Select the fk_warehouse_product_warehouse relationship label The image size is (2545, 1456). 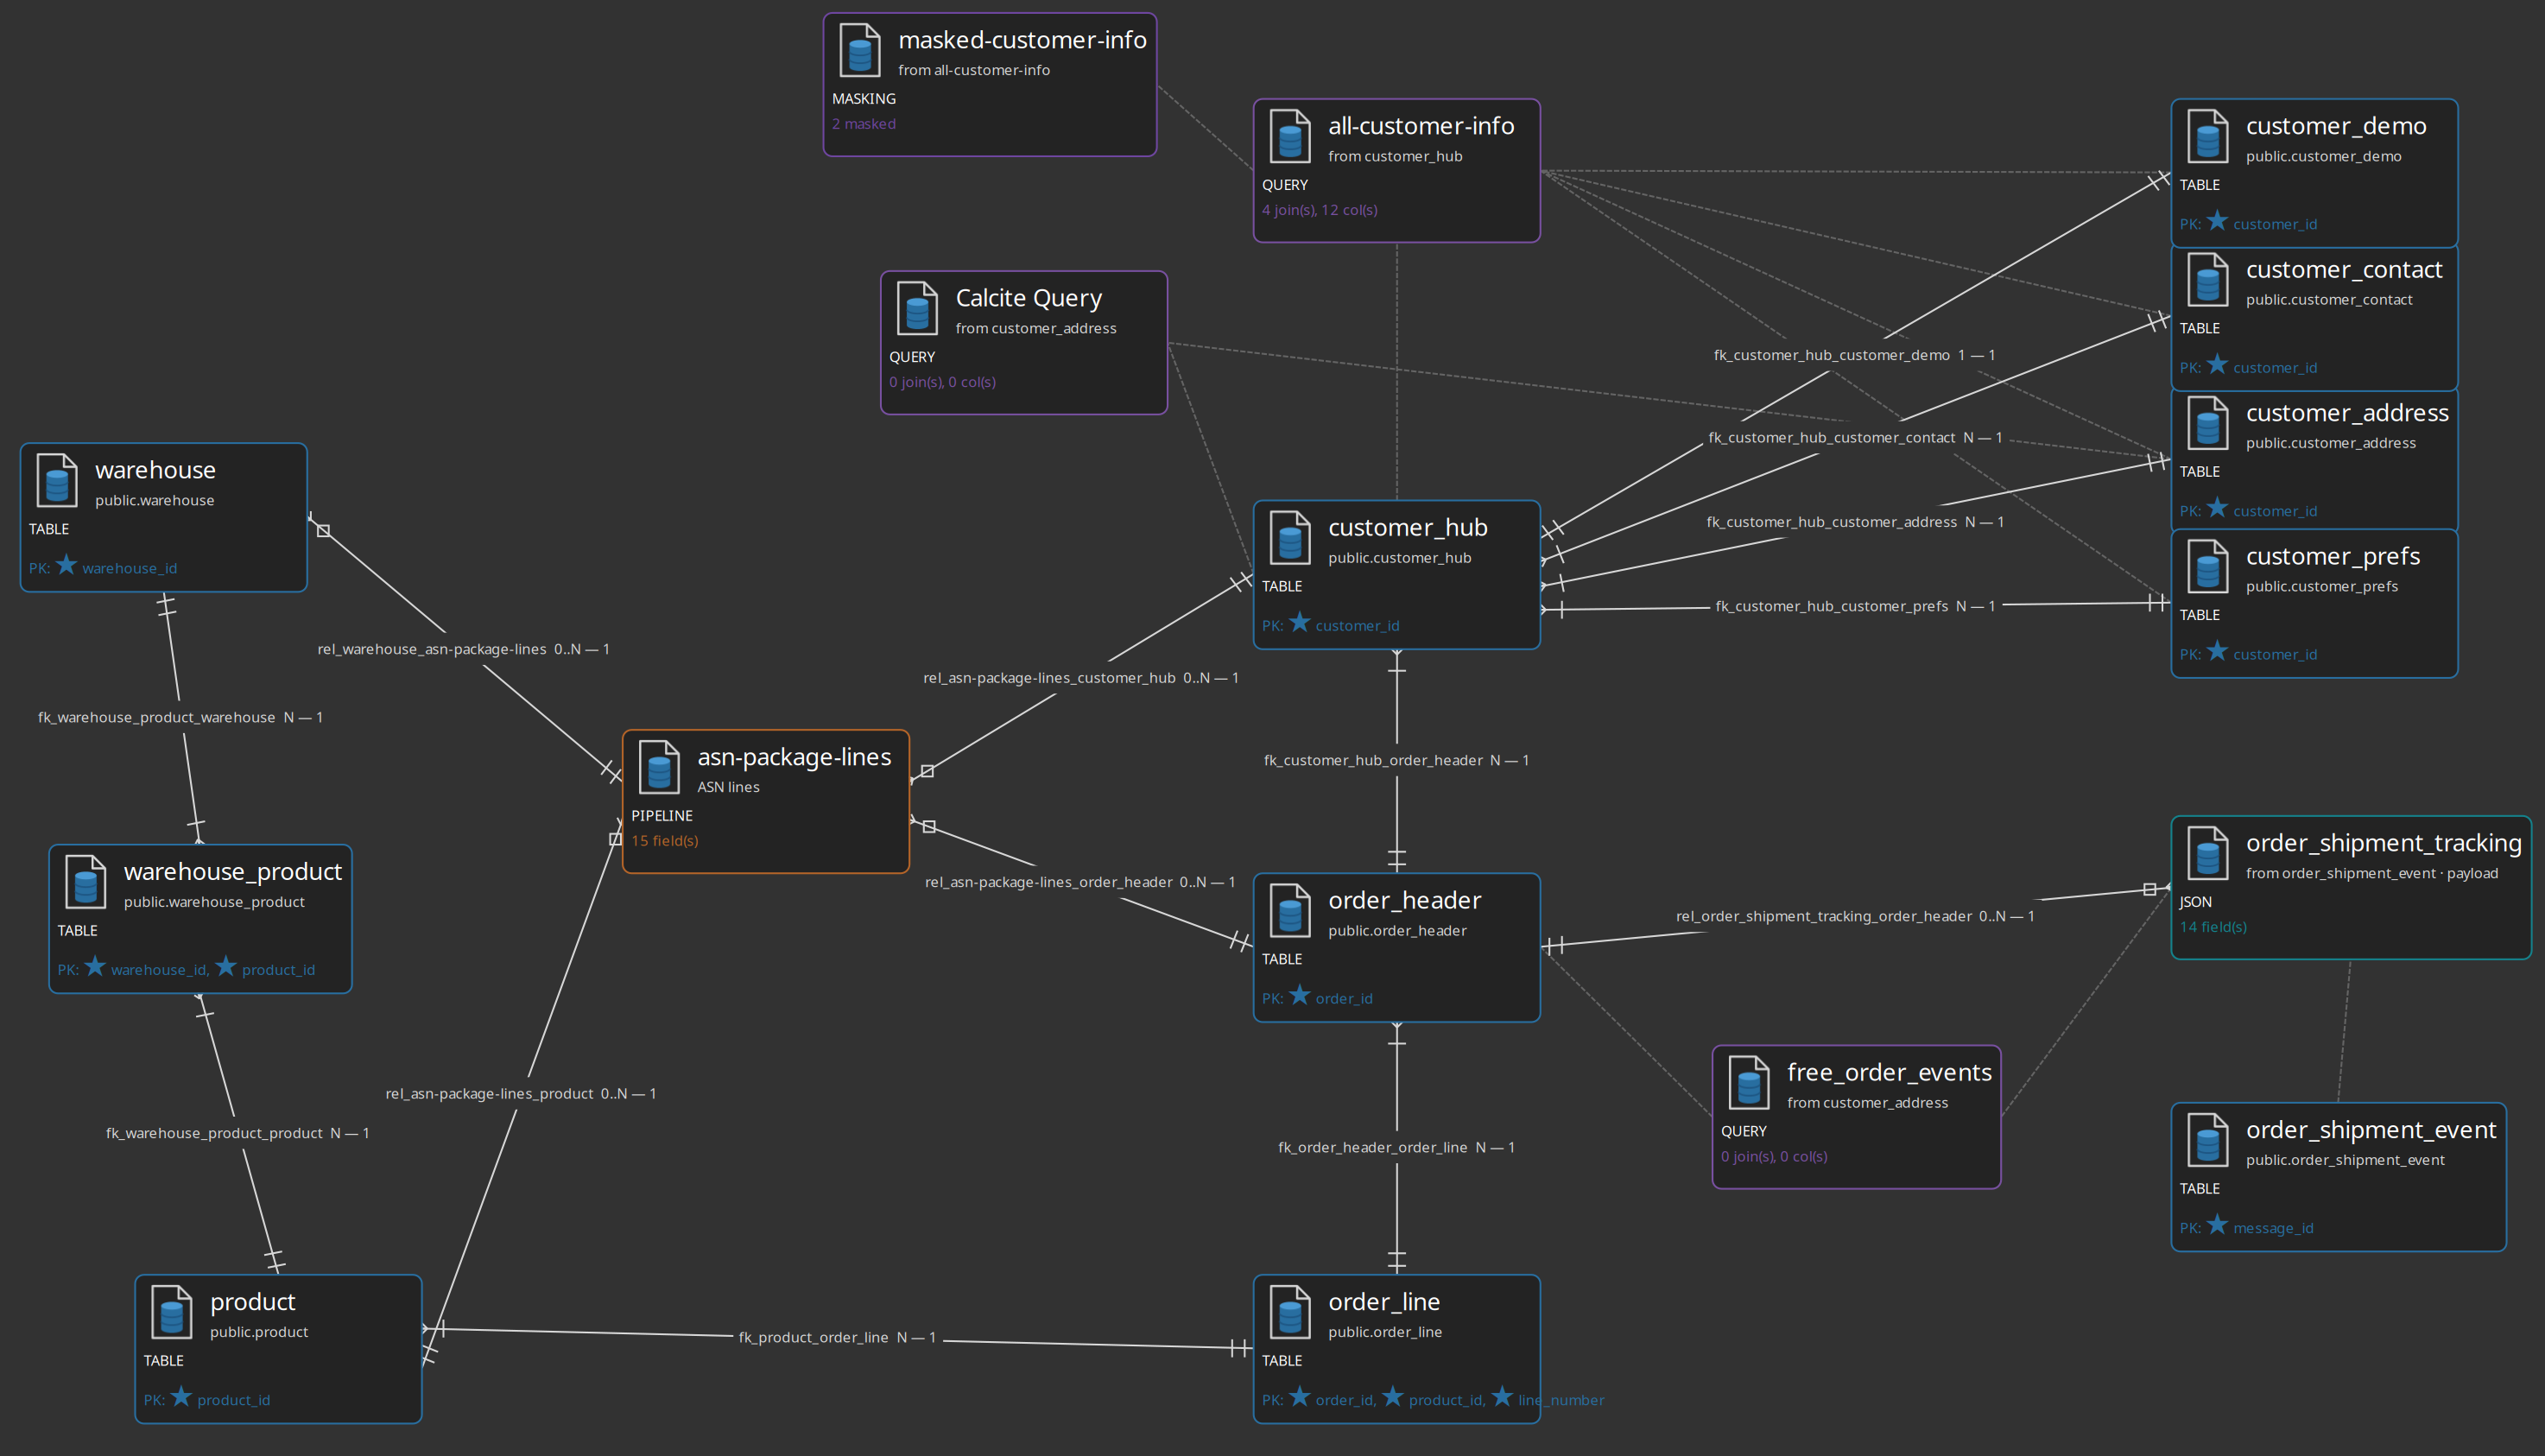point(180,718)
